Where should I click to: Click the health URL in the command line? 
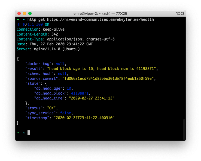pyautogui.click(x=100, y=19)
